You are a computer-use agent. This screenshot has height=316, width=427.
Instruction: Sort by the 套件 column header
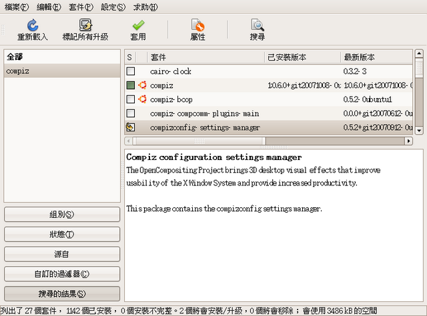tap(206, 57)
